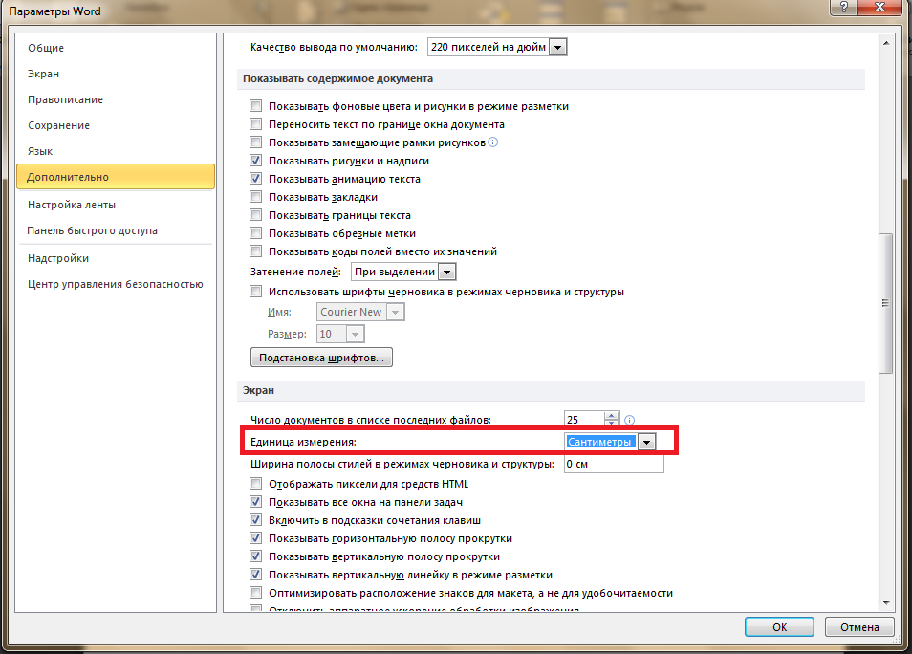Open Качество вывода по умолчанию dropdown
This screenshot has width=912, height=654.
pyautogui.click(x=557, y=47)
